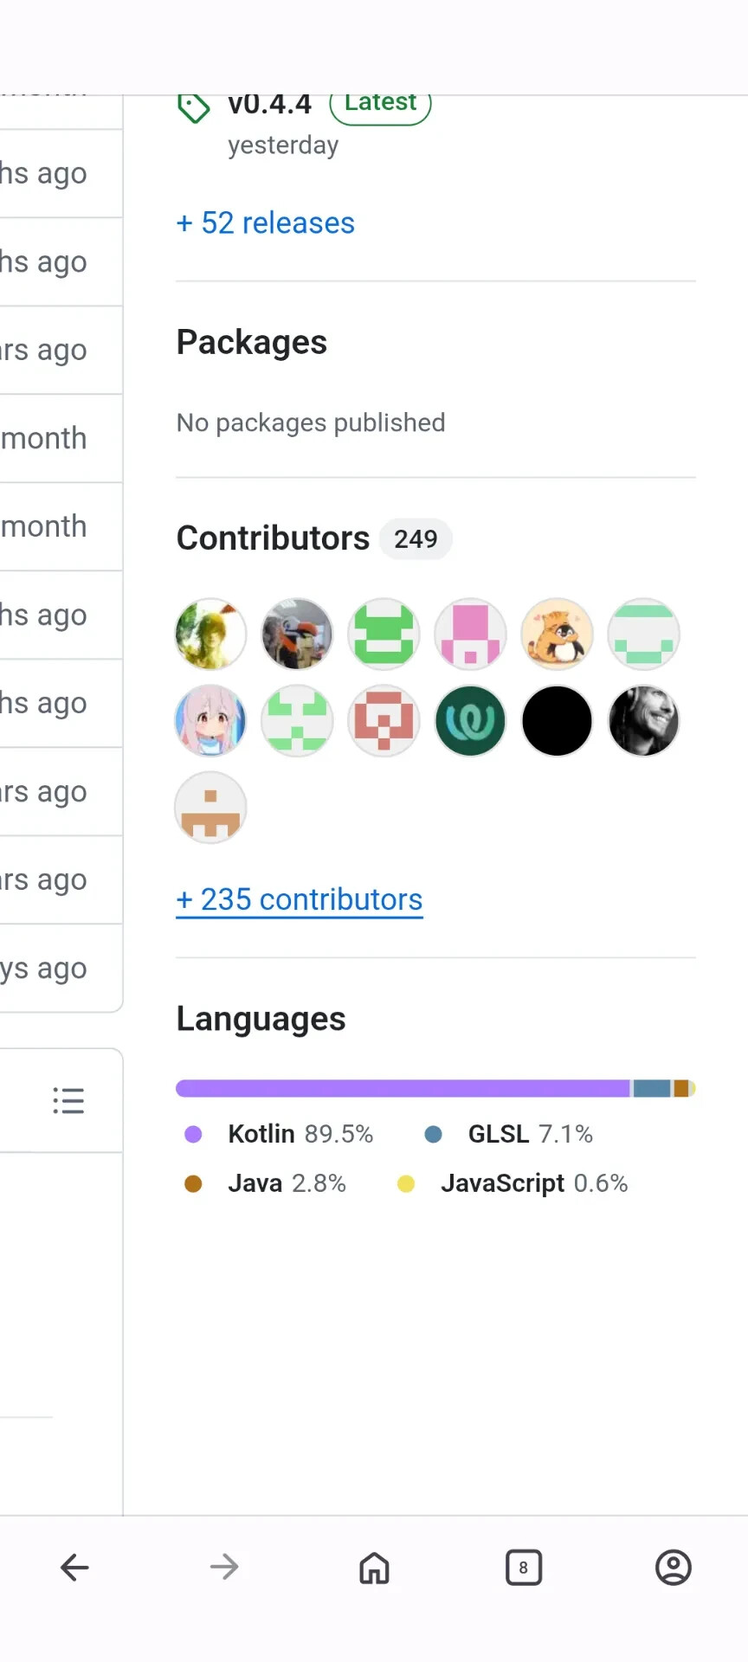Tap the browser back arrow

coord(74,1567)
